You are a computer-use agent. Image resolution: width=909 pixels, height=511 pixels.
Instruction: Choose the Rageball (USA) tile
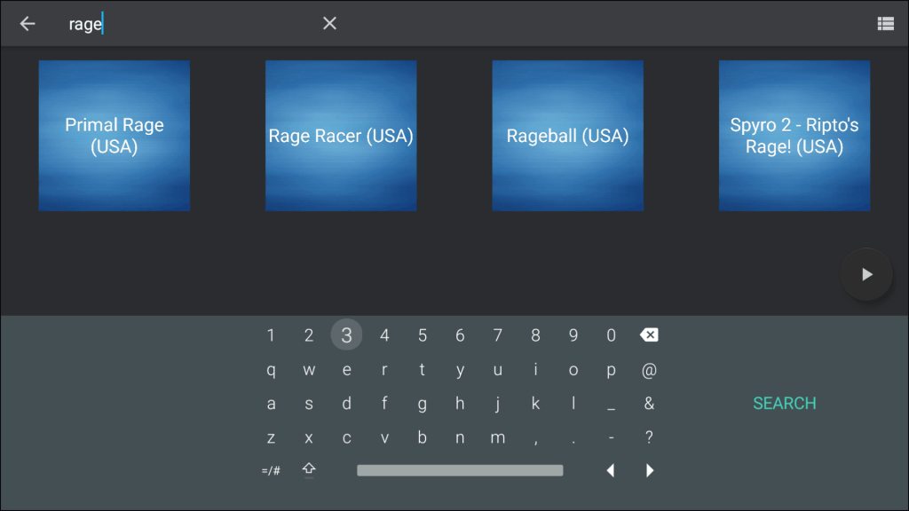point(567,136)
